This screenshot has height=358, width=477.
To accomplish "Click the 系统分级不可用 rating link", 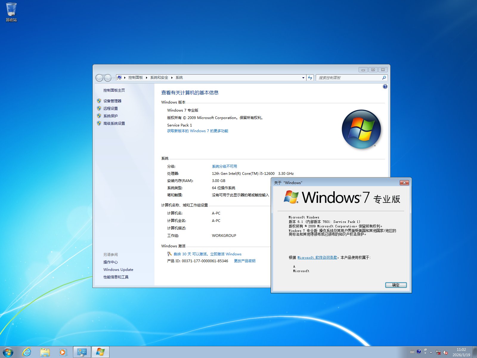I will tap(224, 166).
